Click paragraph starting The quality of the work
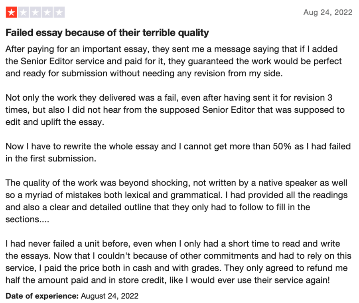This screenshot has width=359, height=303. (177, 201)
